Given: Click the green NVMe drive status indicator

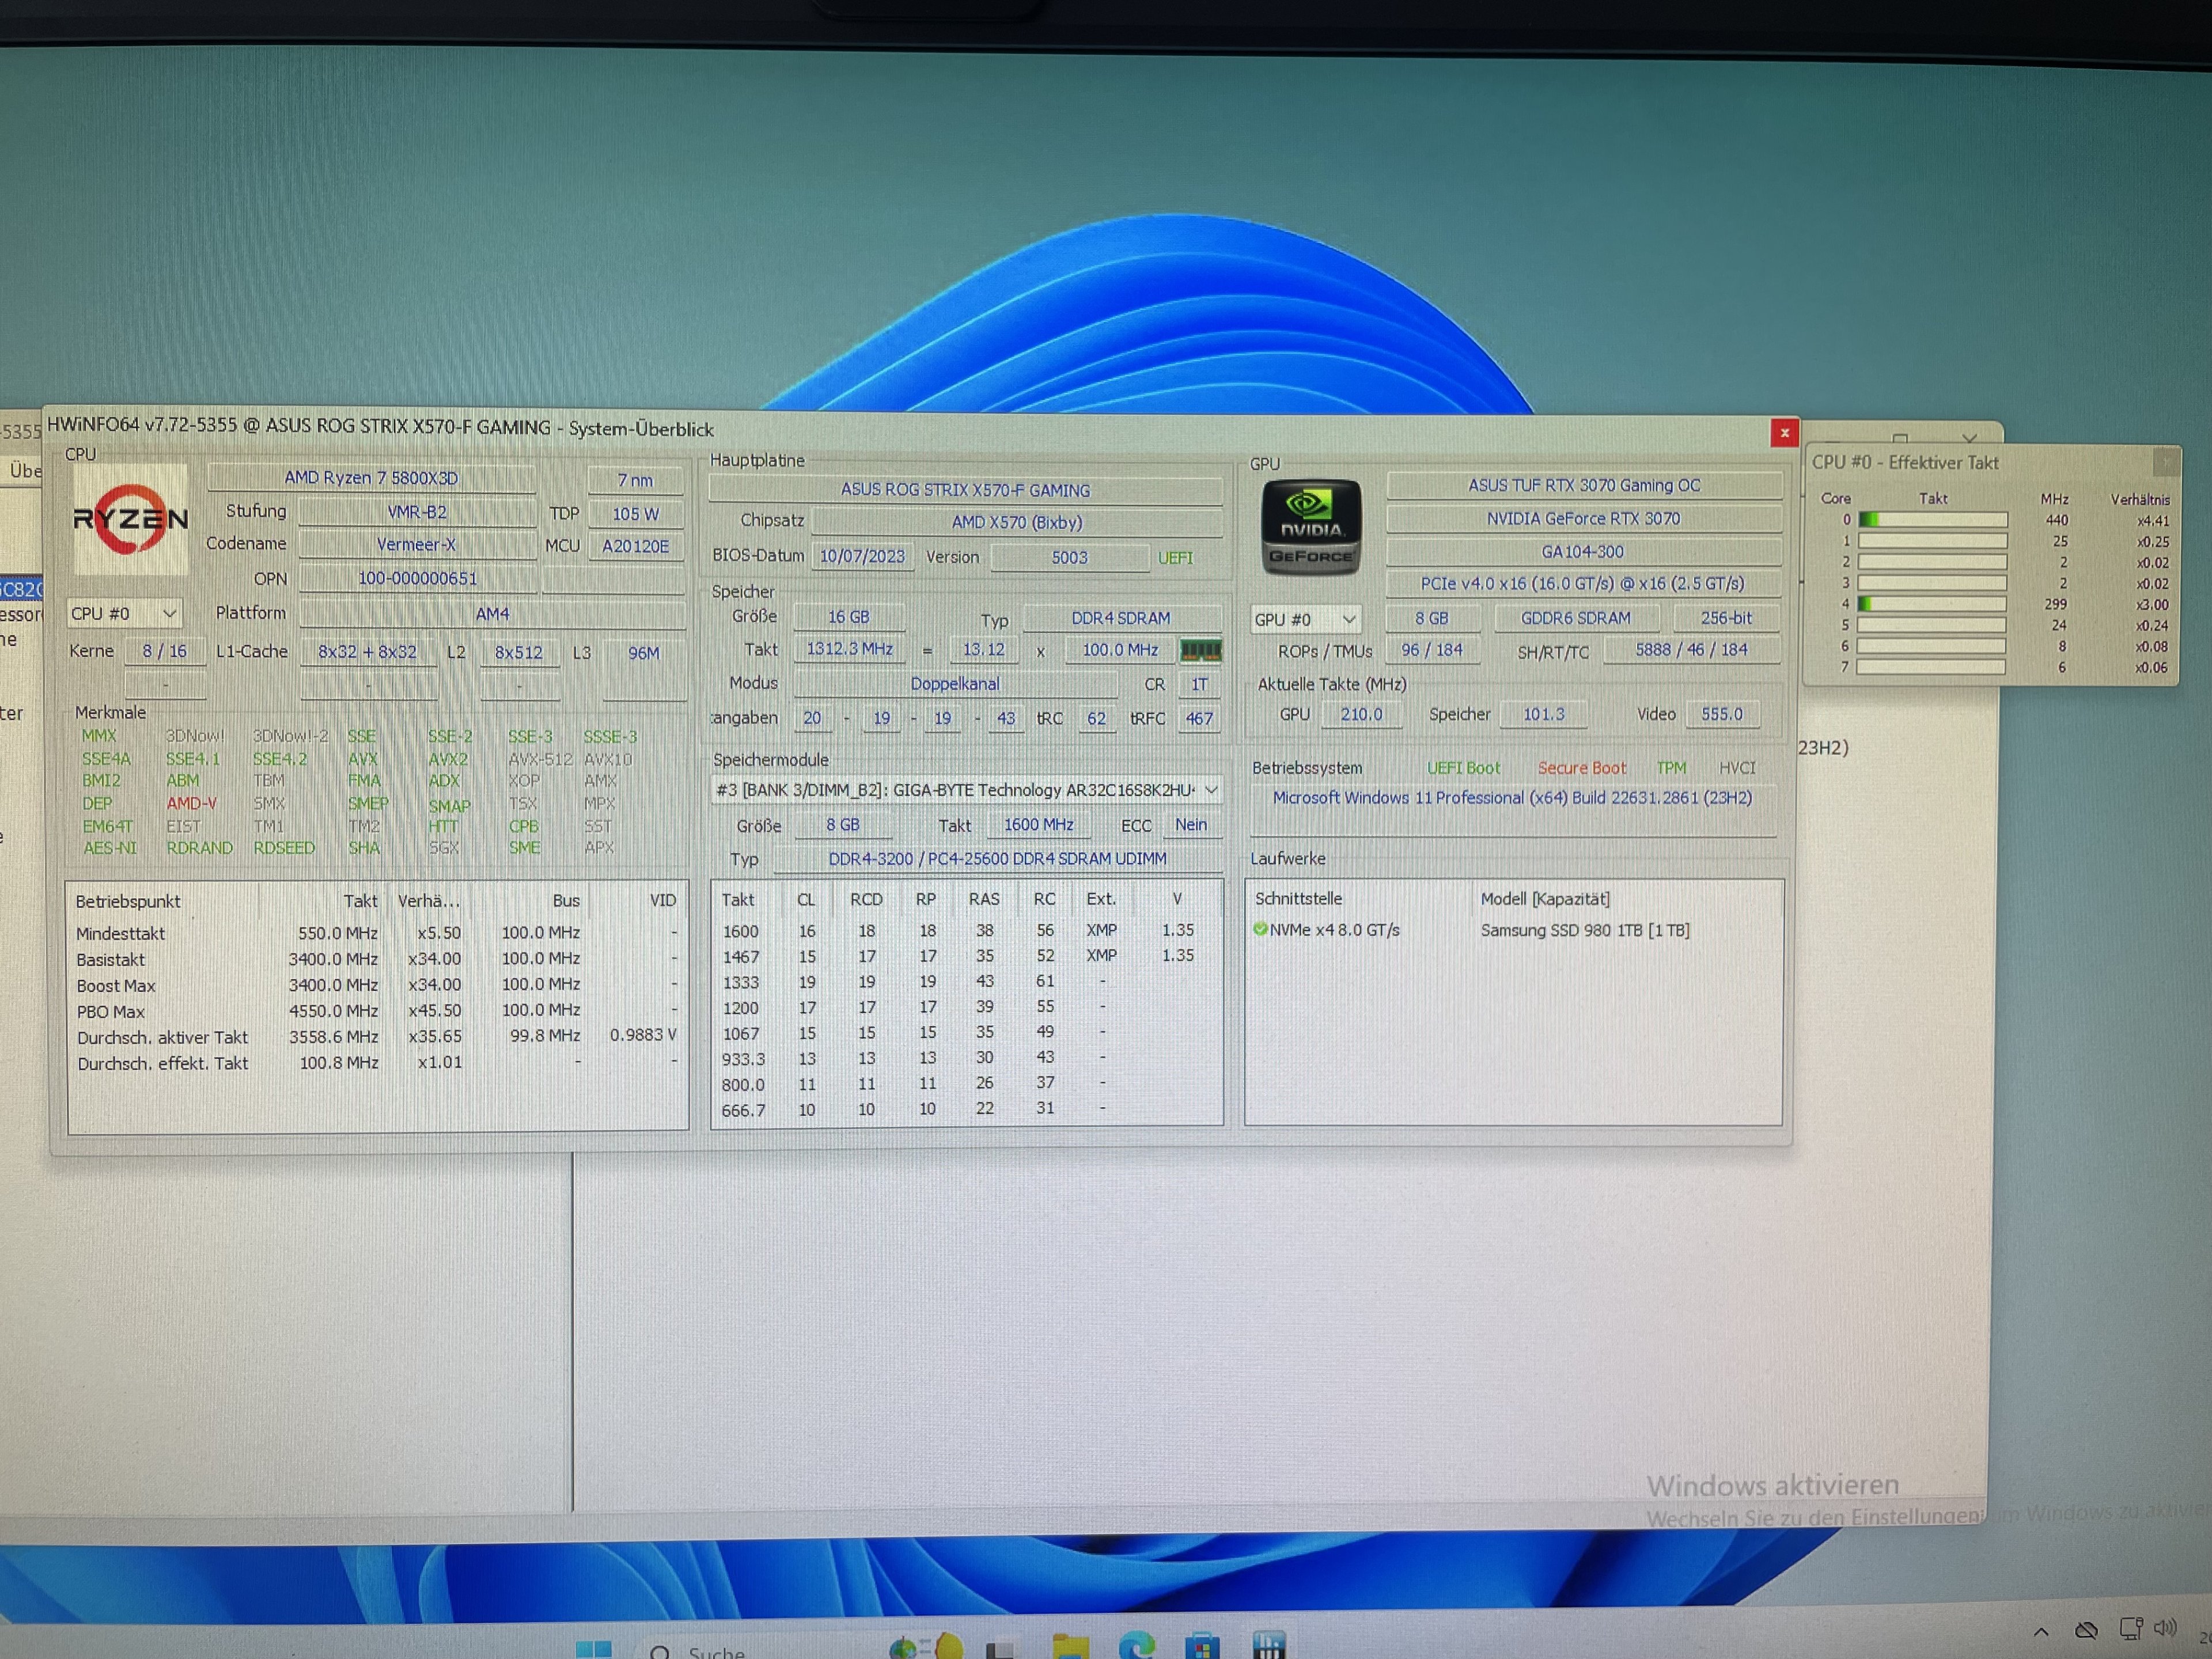Looking at the screenshot, I should point(1260,929).
